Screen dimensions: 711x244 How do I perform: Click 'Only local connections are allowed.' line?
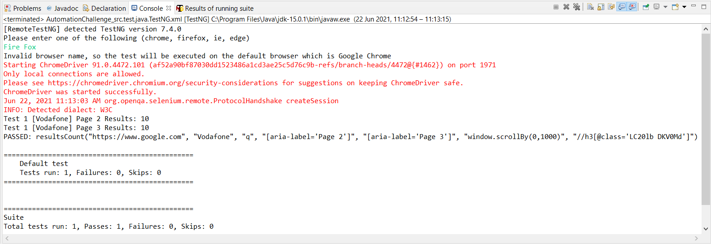coord(74,74)
